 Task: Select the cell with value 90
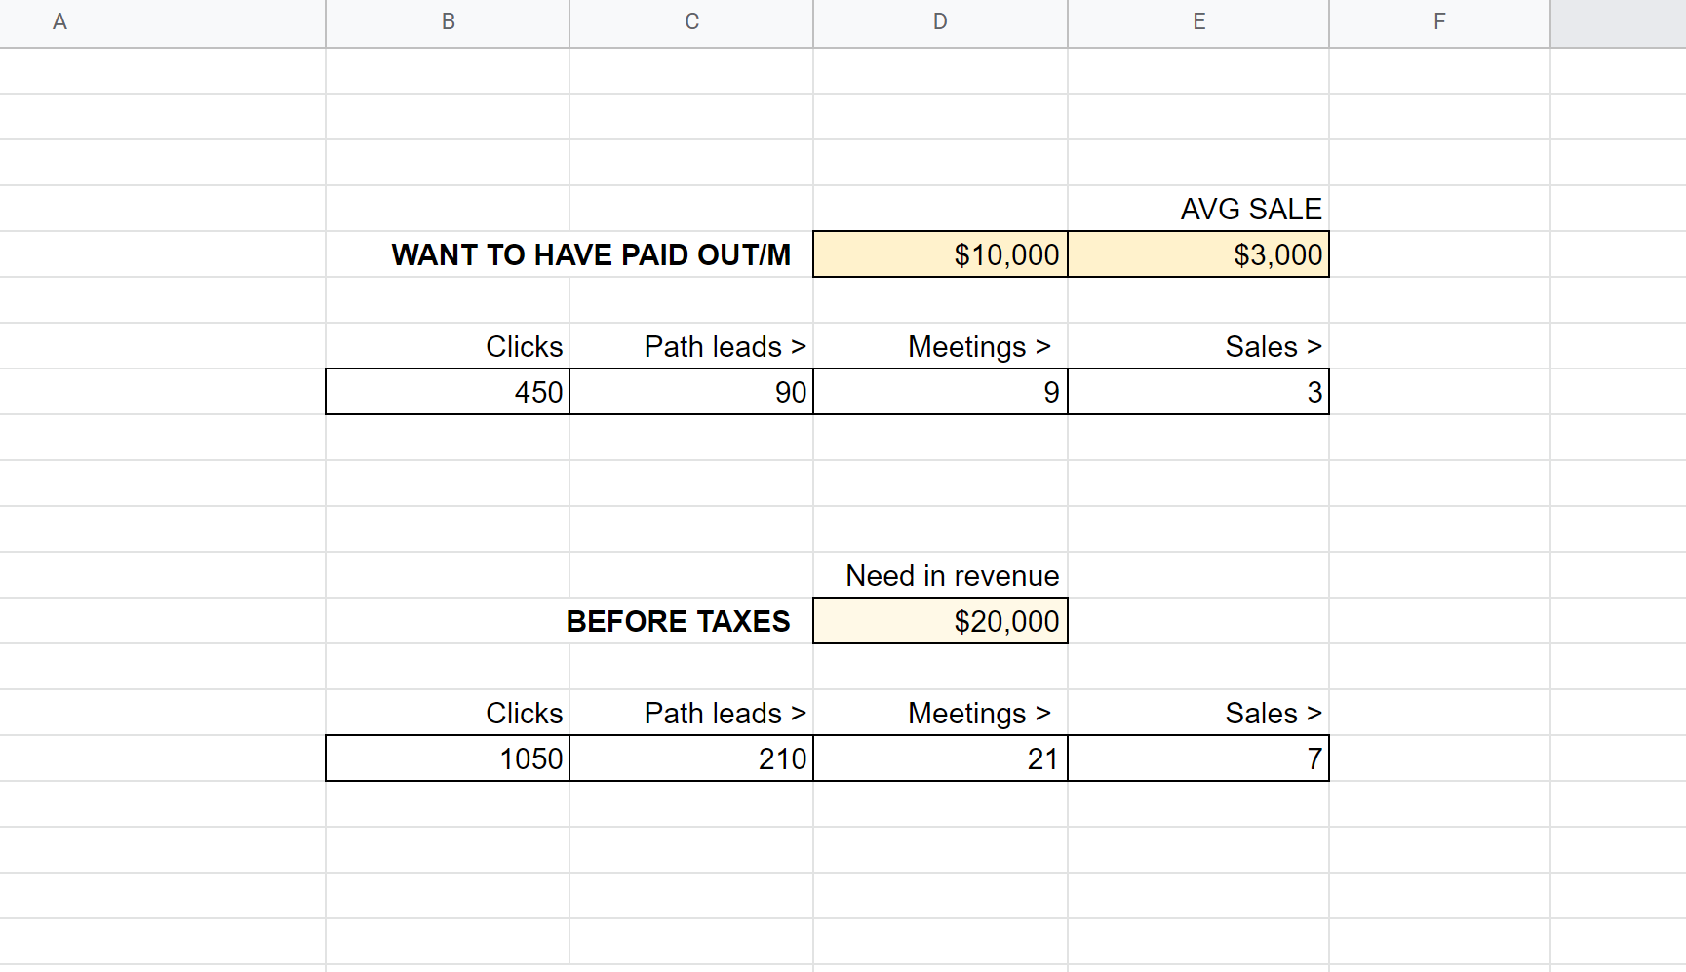pyautogui.click(x=691, y=392)
